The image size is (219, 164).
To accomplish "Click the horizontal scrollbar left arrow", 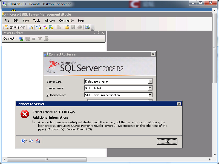I will (4, 159).
